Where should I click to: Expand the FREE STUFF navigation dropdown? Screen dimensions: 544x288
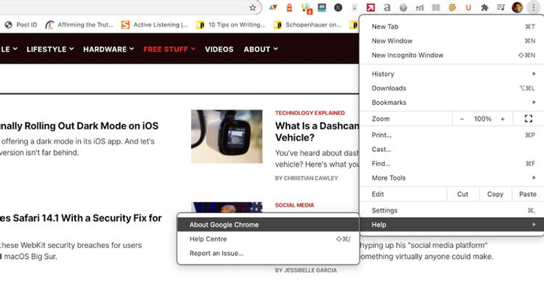click(169, 49)
